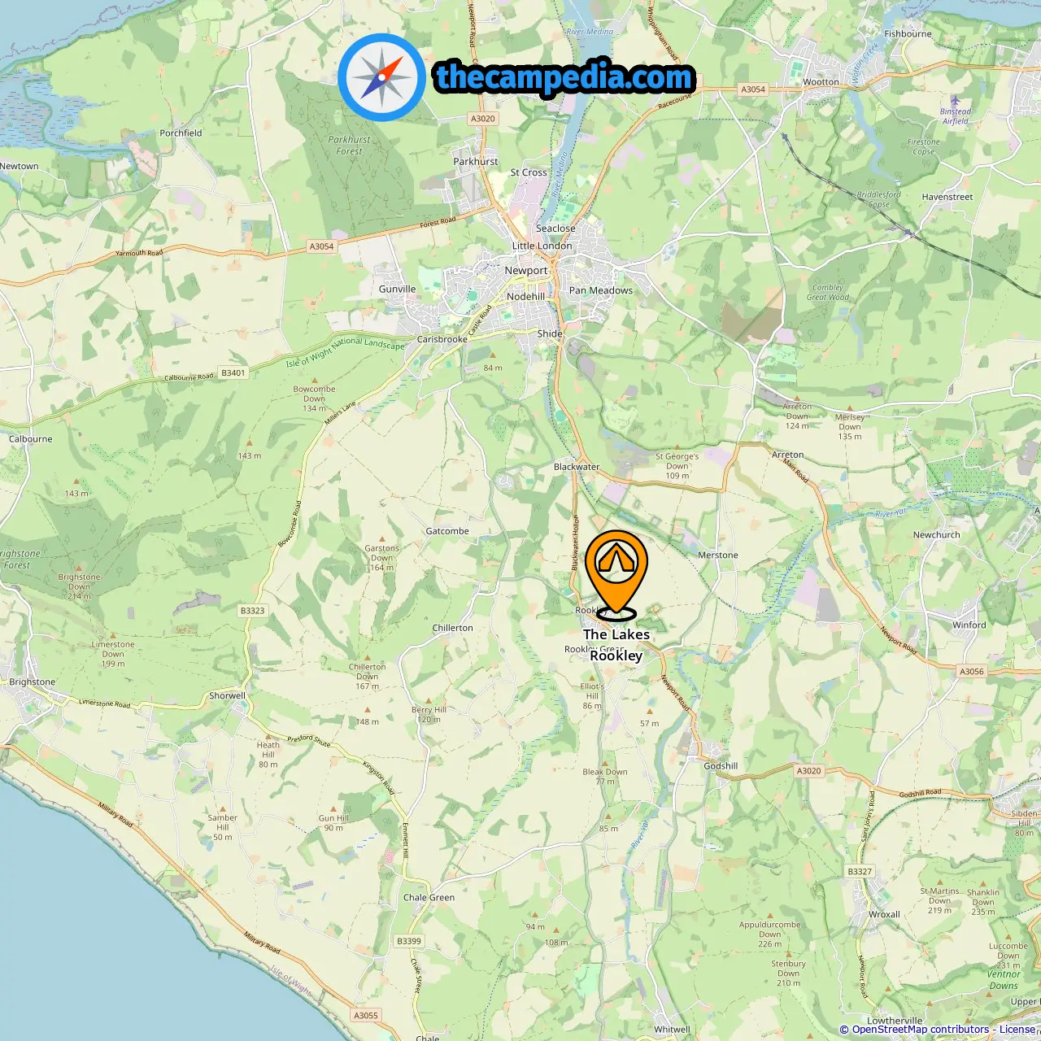Click the Parkhurst Forest label
1041x1041 pixels.
click(x=349, y=145)
